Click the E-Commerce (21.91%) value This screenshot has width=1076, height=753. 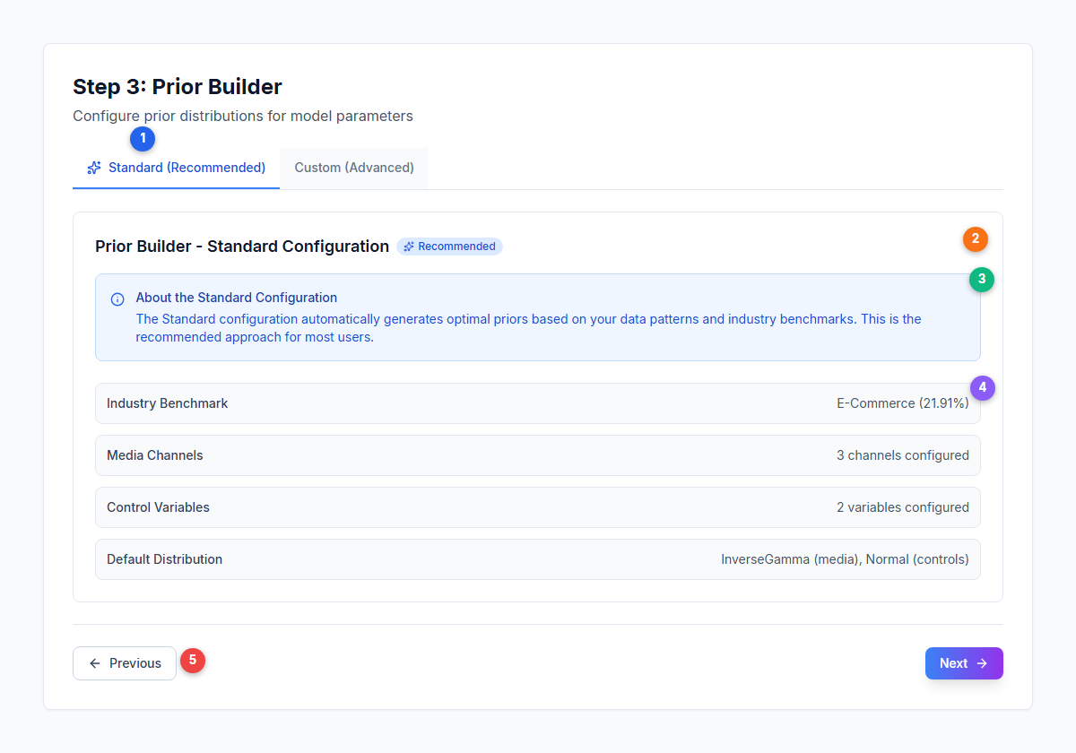click(903, 403)
